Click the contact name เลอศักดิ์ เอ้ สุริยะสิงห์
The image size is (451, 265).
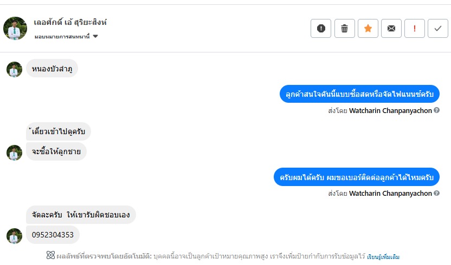pyautogui.click(x=70, y=22)
